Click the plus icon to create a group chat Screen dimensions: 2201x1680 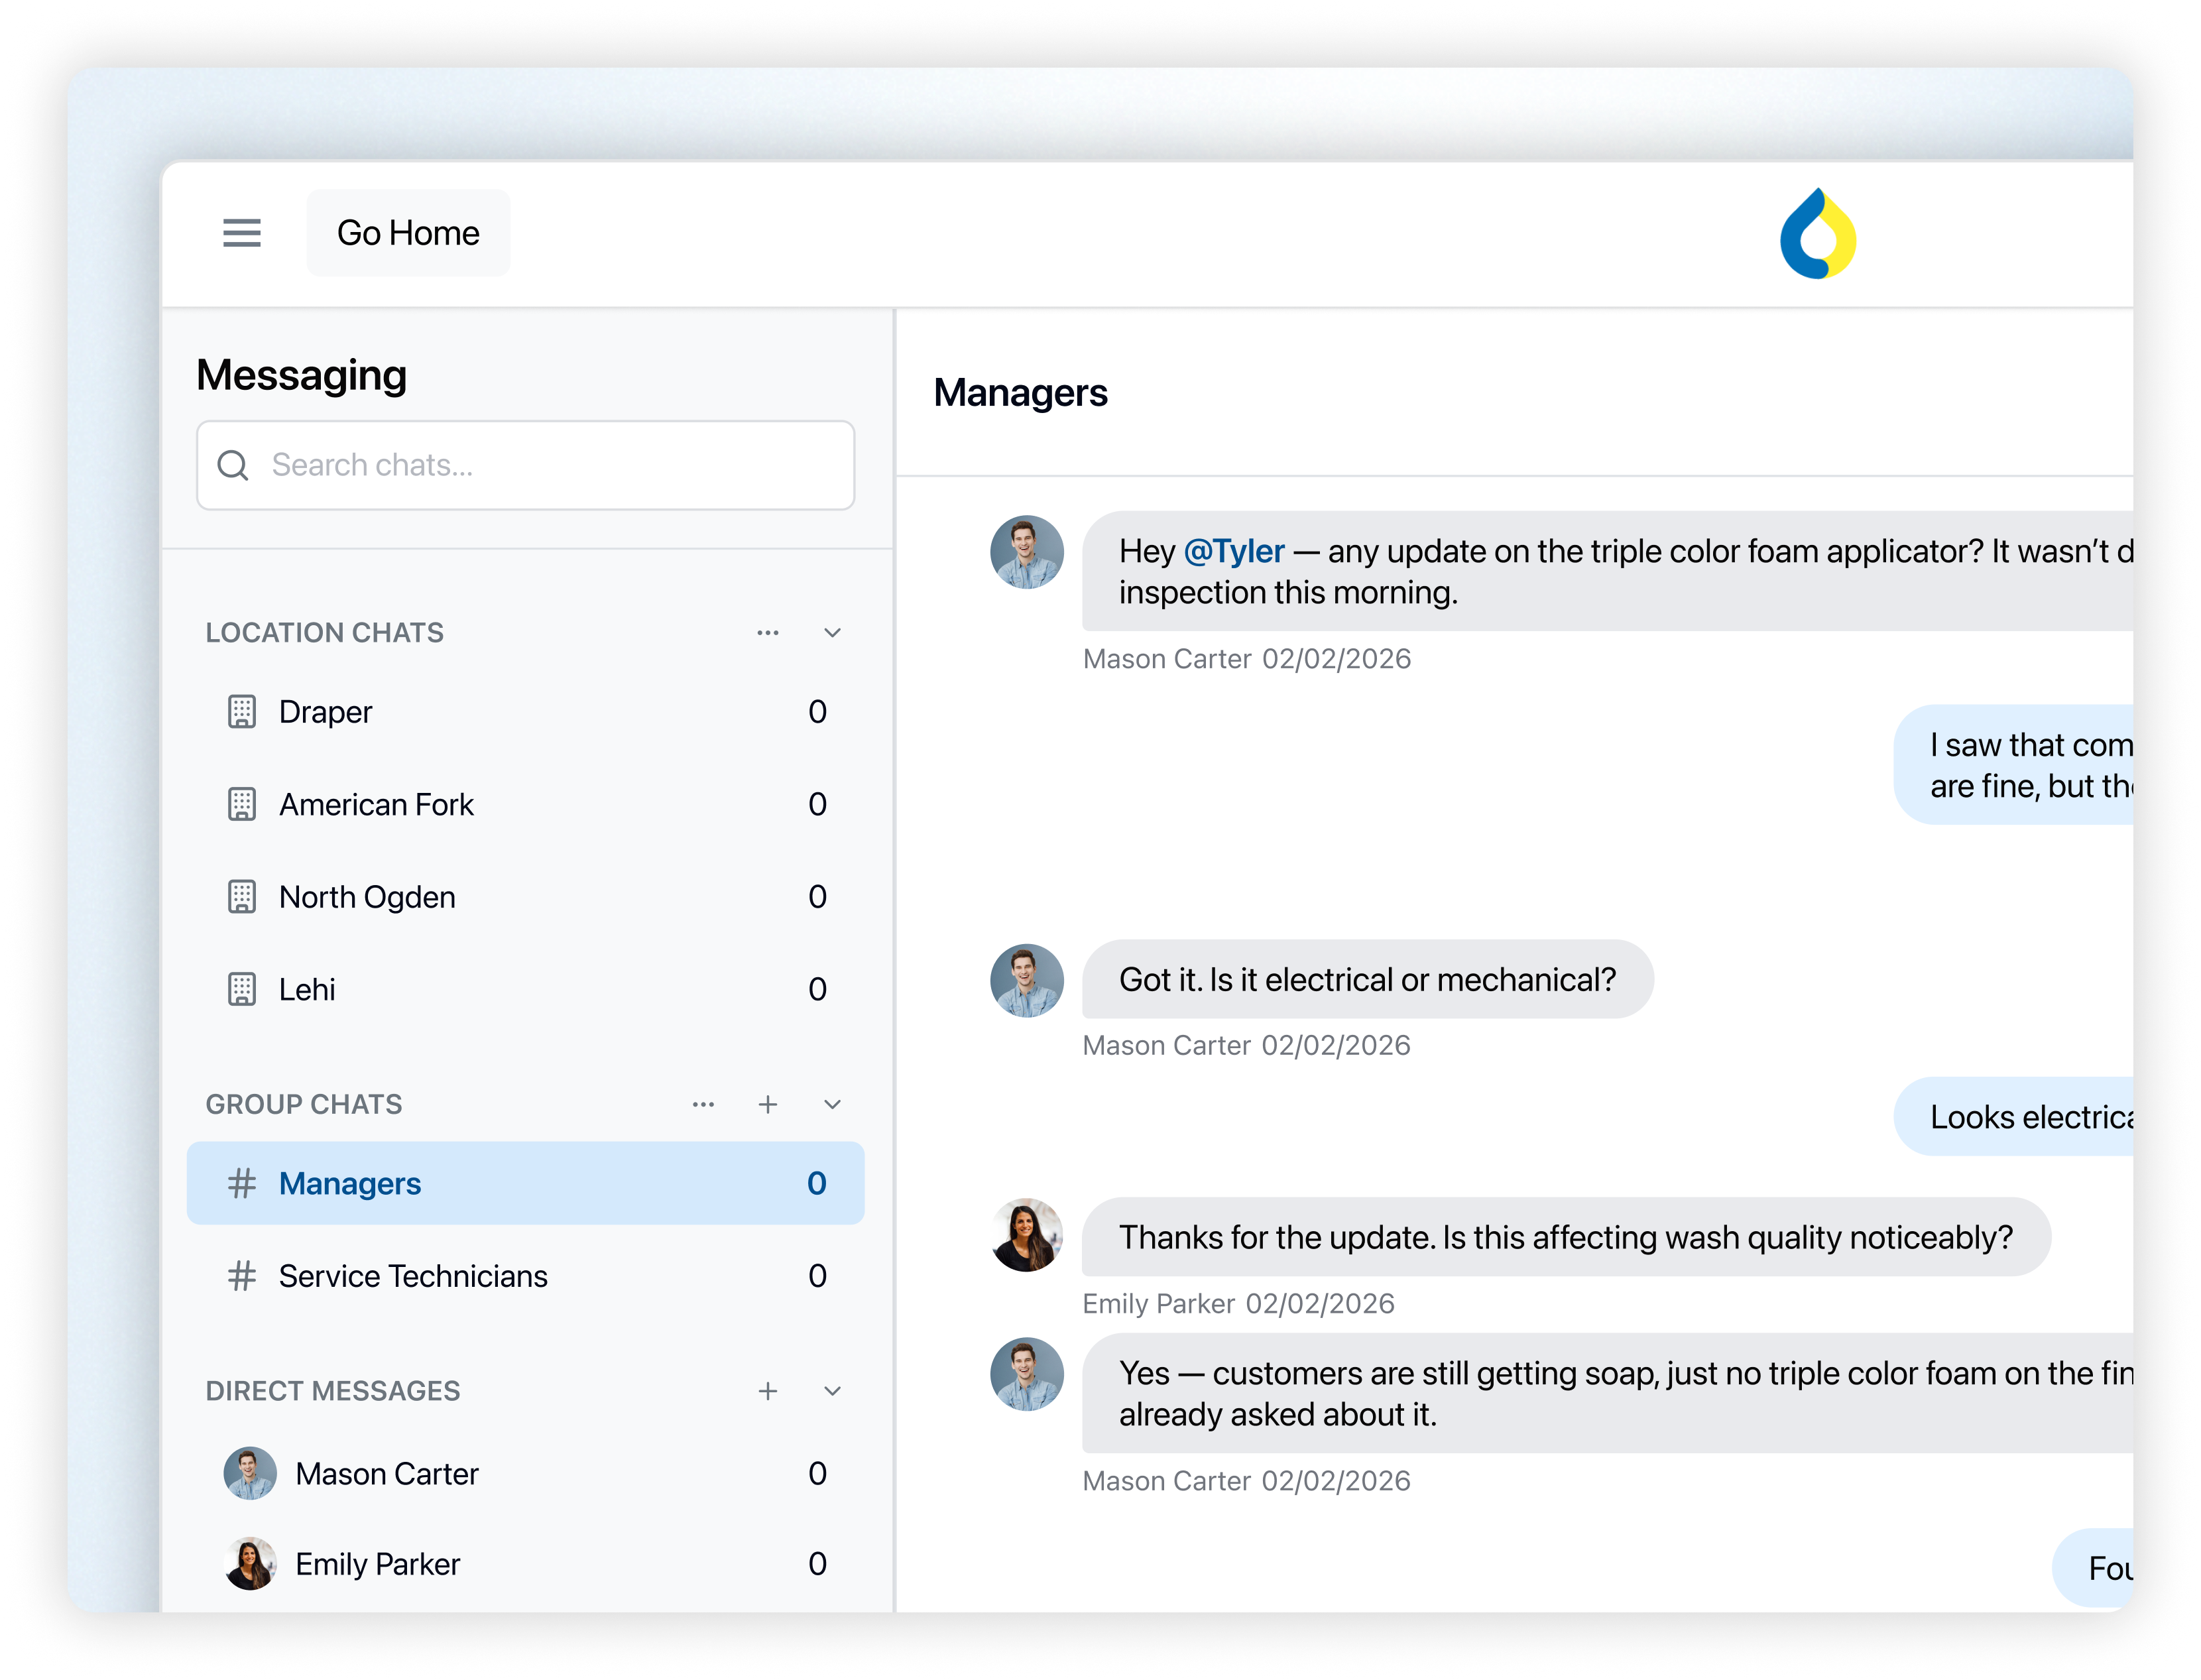point(768,1104)
